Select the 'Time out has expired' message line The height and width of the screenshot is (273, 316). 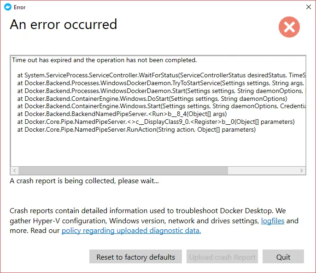[104, 60]
